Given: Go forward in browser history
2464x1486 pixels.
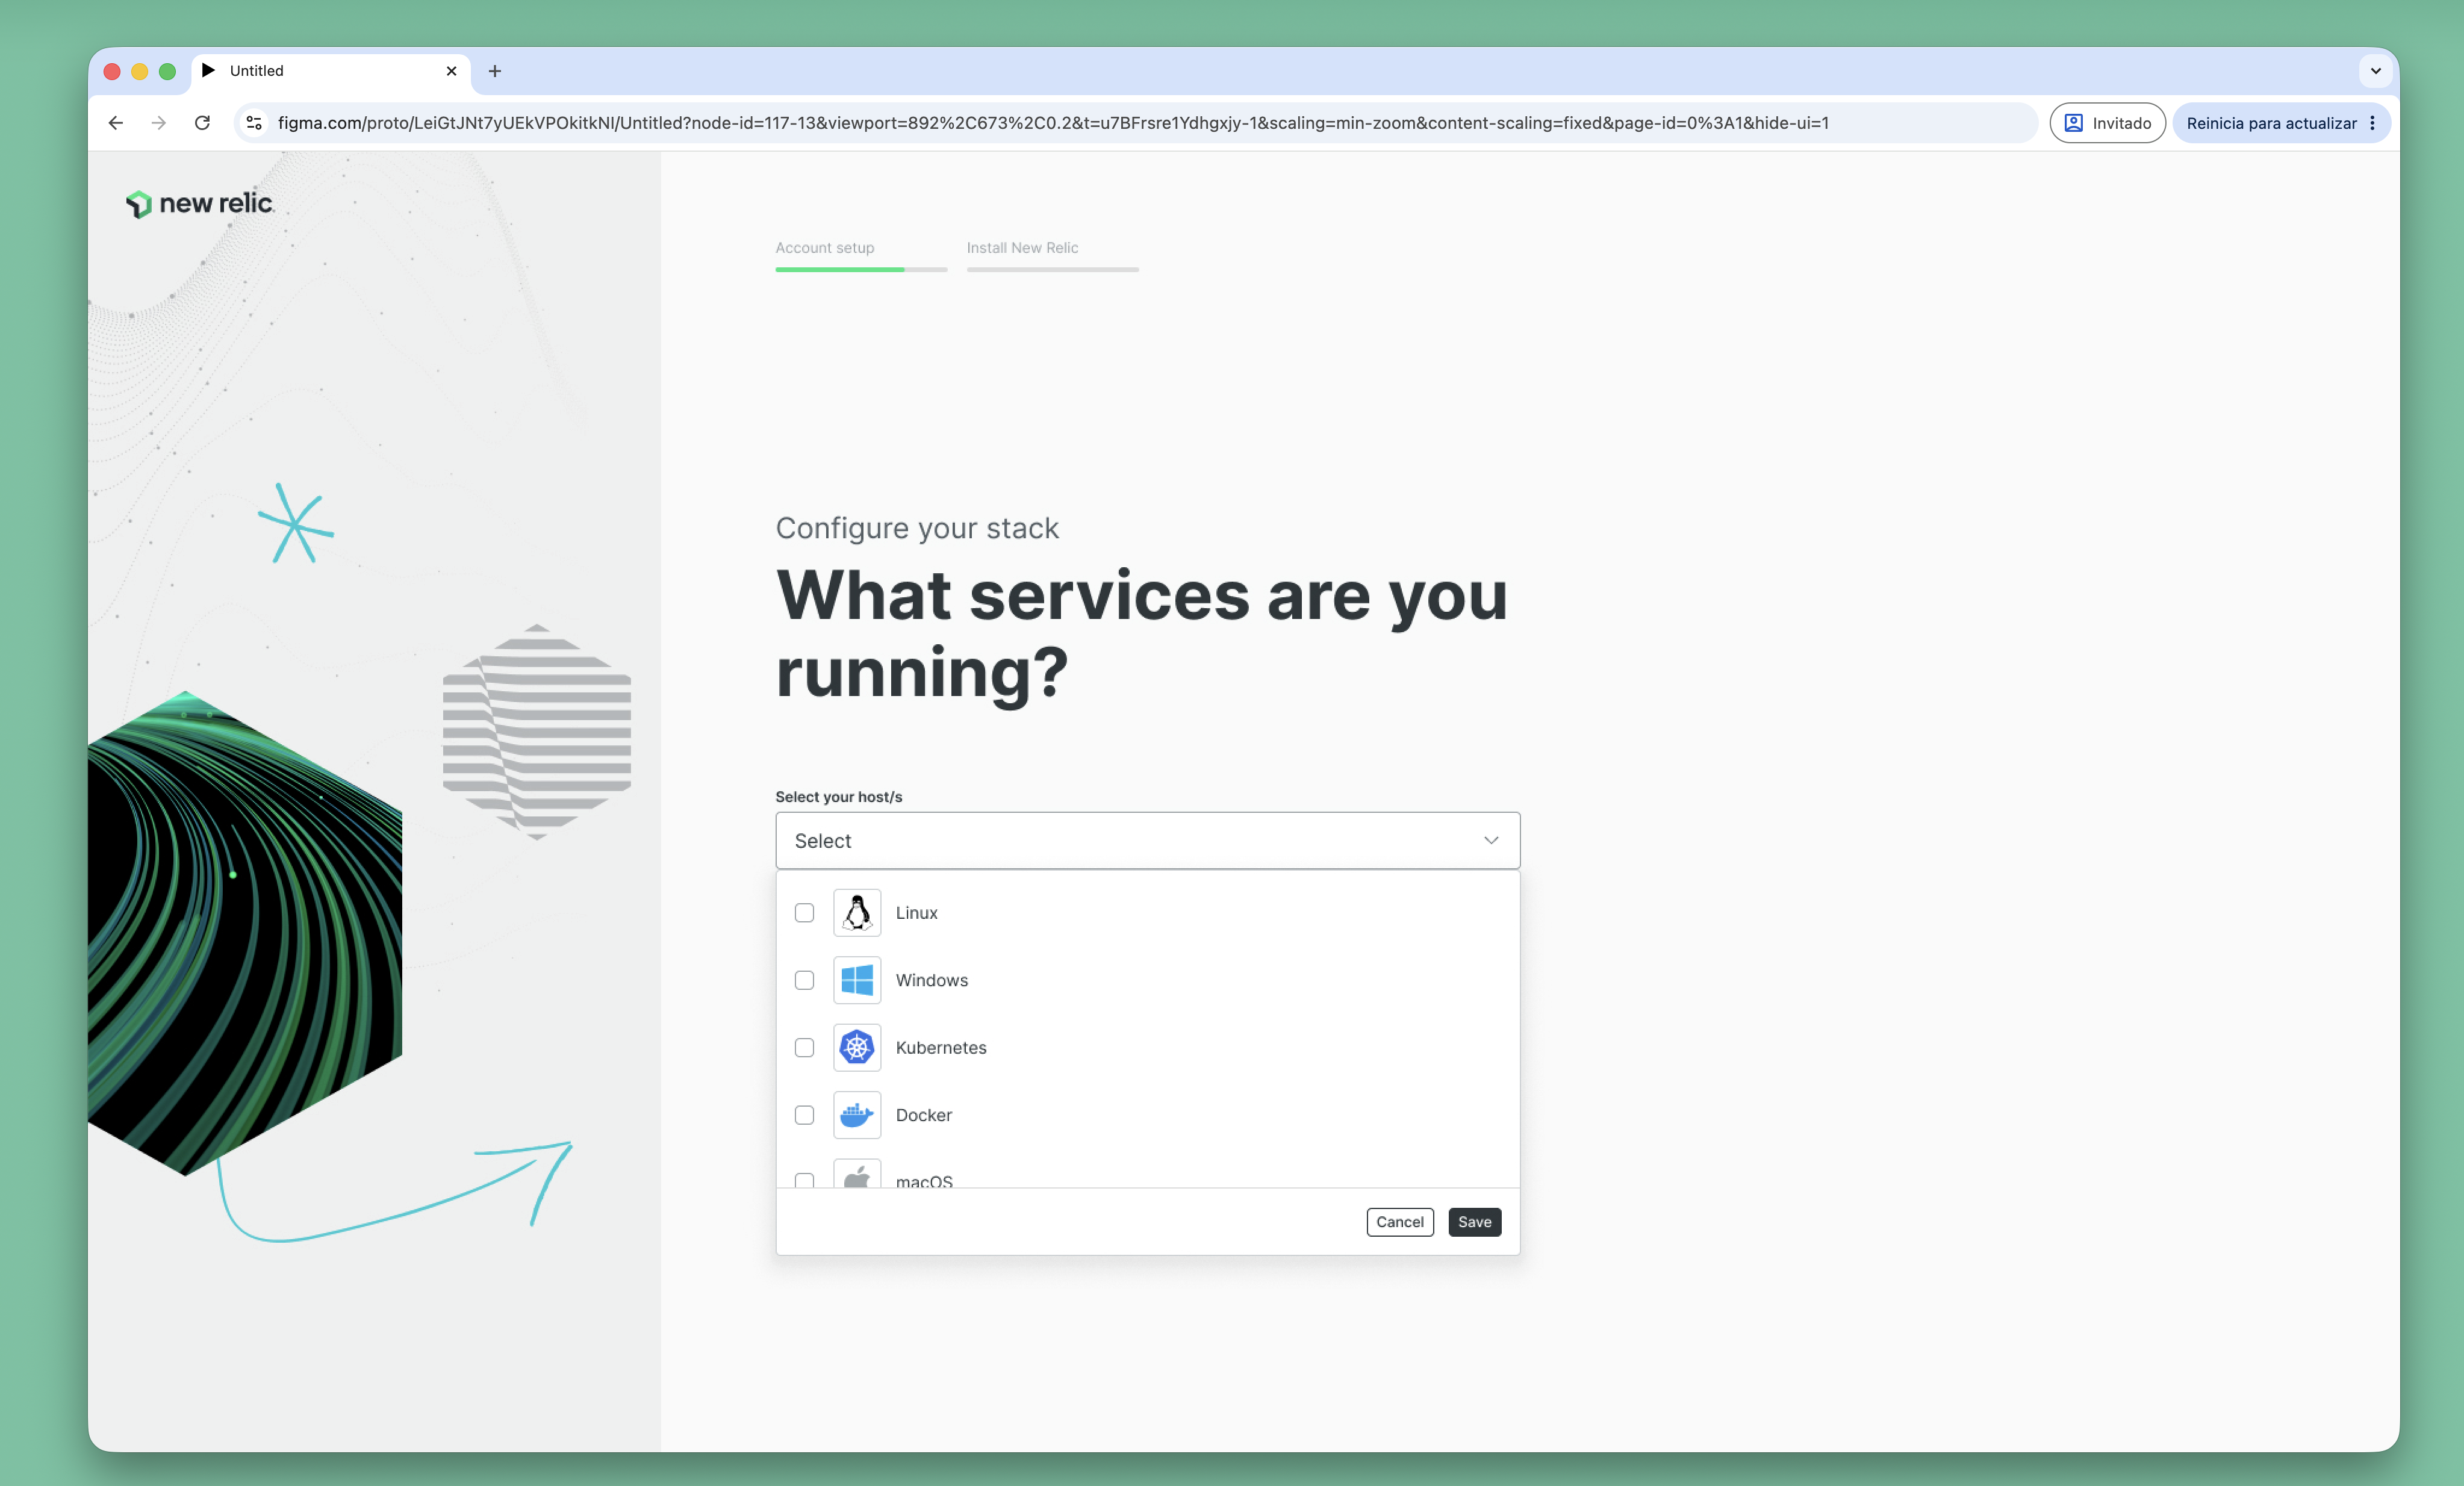Looking at the screenshot, I should point(159,123).
